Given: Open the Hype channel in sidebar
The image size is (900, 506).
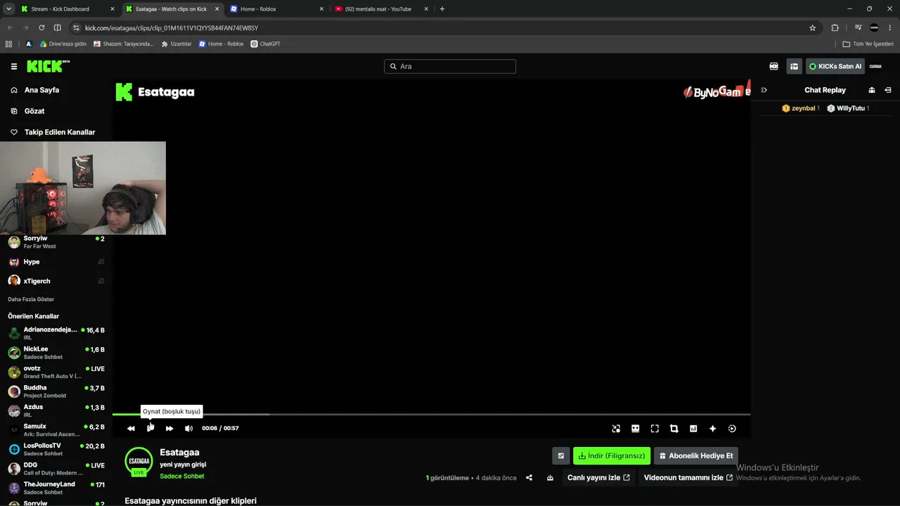Looking at the screenshot, I should pos(56,261).
